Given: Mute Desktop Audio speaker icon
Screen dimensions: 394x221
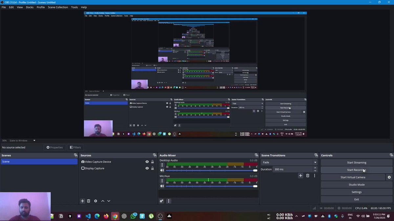Looking at the screenshot, I should click(162, 170).
